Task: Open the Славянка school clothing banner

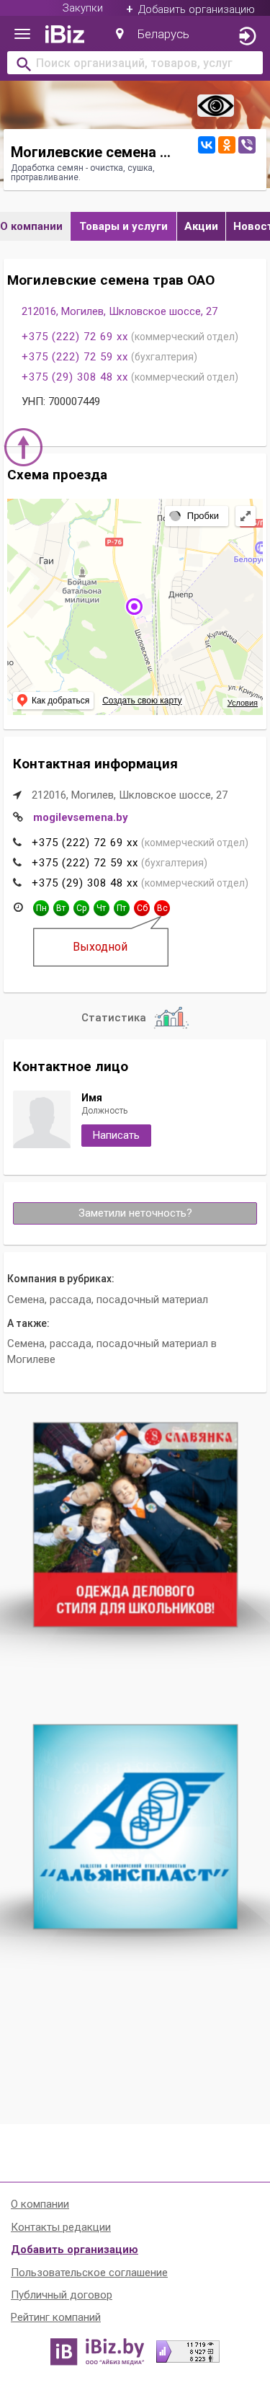Action: 135,1524
